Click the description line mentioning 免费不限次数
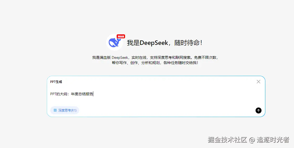Screen dimensions: 294x148 click(x=155, y=57)
